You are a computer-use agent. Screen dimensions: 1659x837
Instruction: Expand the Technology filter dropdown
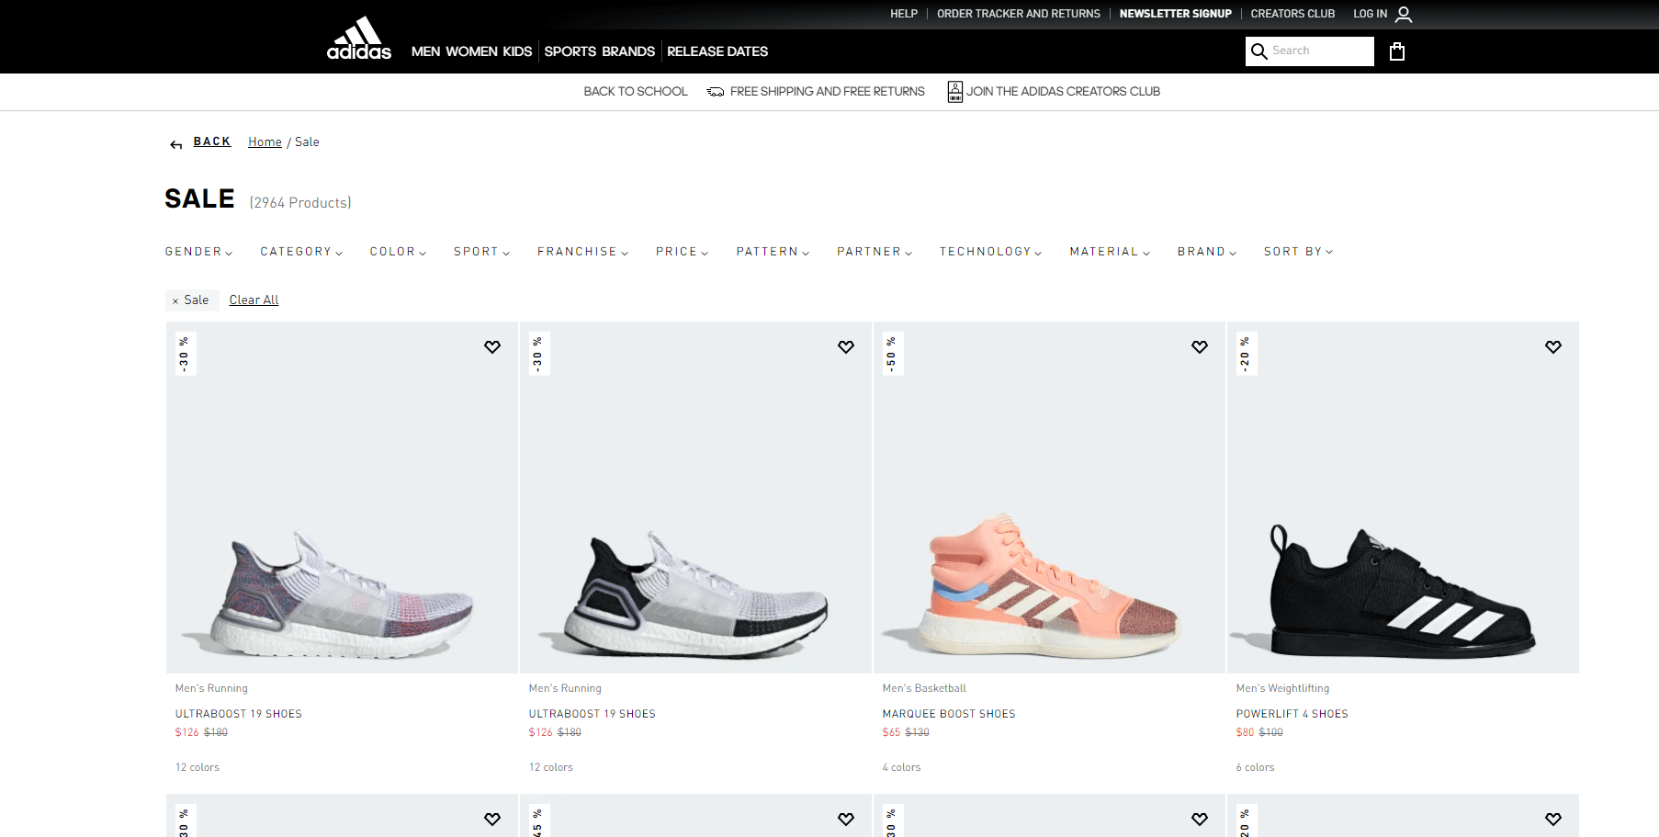(990, 252)
